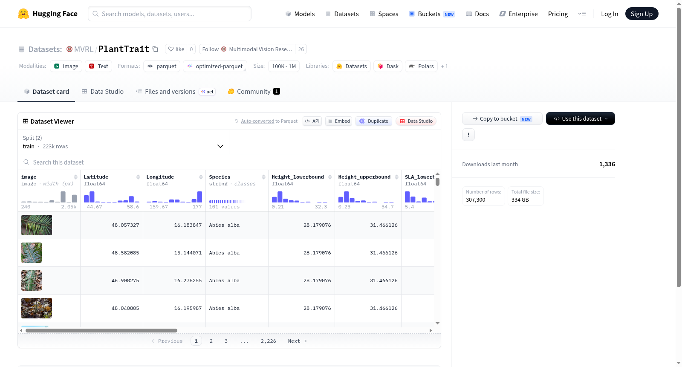Open the navigation overflow menu icon

click(582, 14)
